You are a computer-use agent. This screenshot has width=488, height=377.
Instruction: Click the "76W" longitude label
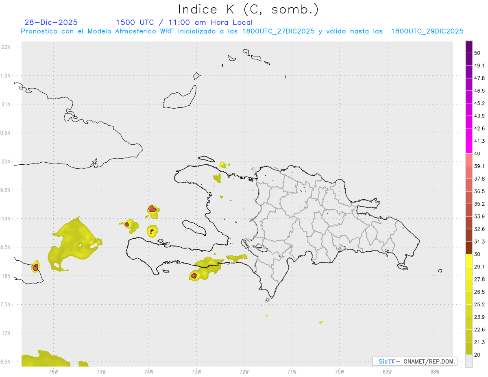click(x=53, y=371)
